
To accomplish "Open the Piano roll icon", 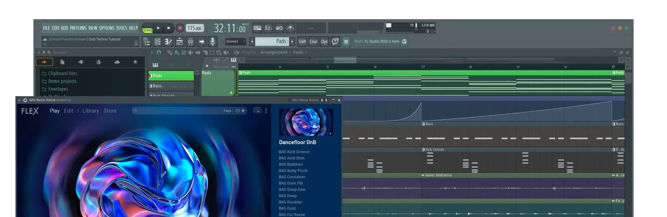I will 168,42.
